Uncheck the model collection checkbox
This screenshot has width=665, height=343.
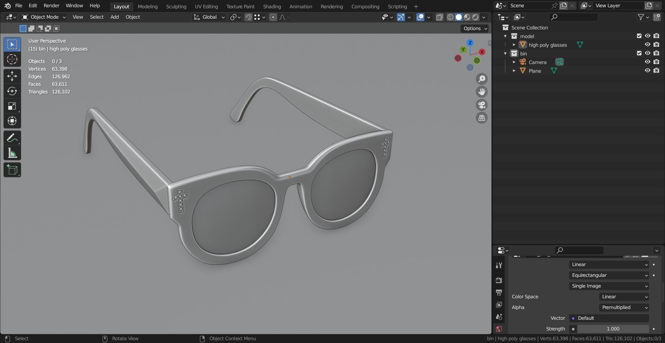tap(639, 36)
